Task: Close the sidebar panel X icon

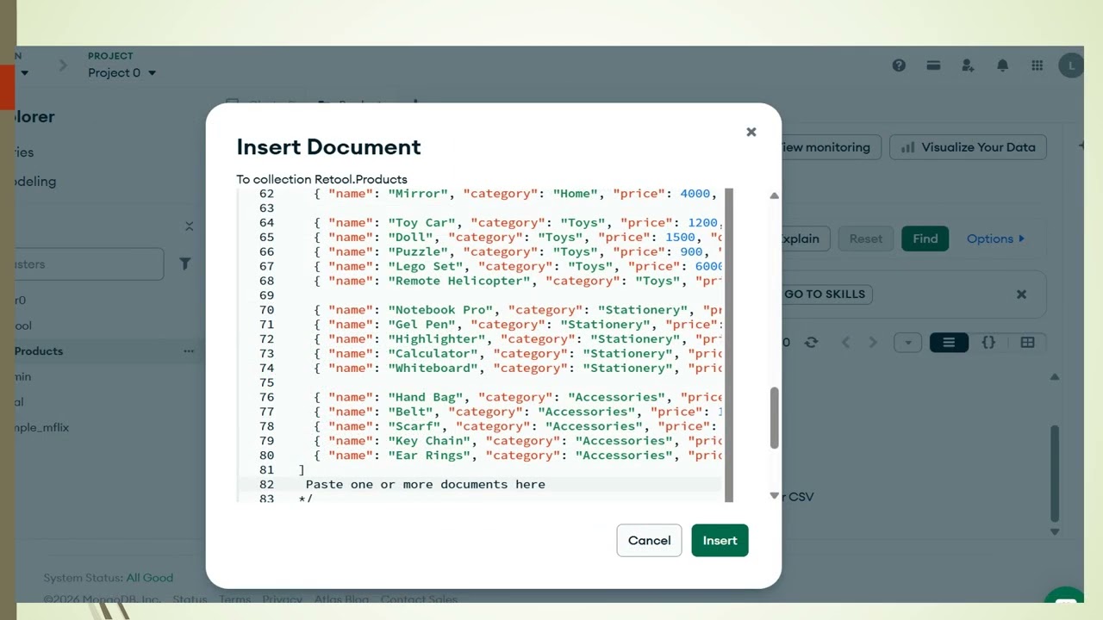Action: pos(189,226)
